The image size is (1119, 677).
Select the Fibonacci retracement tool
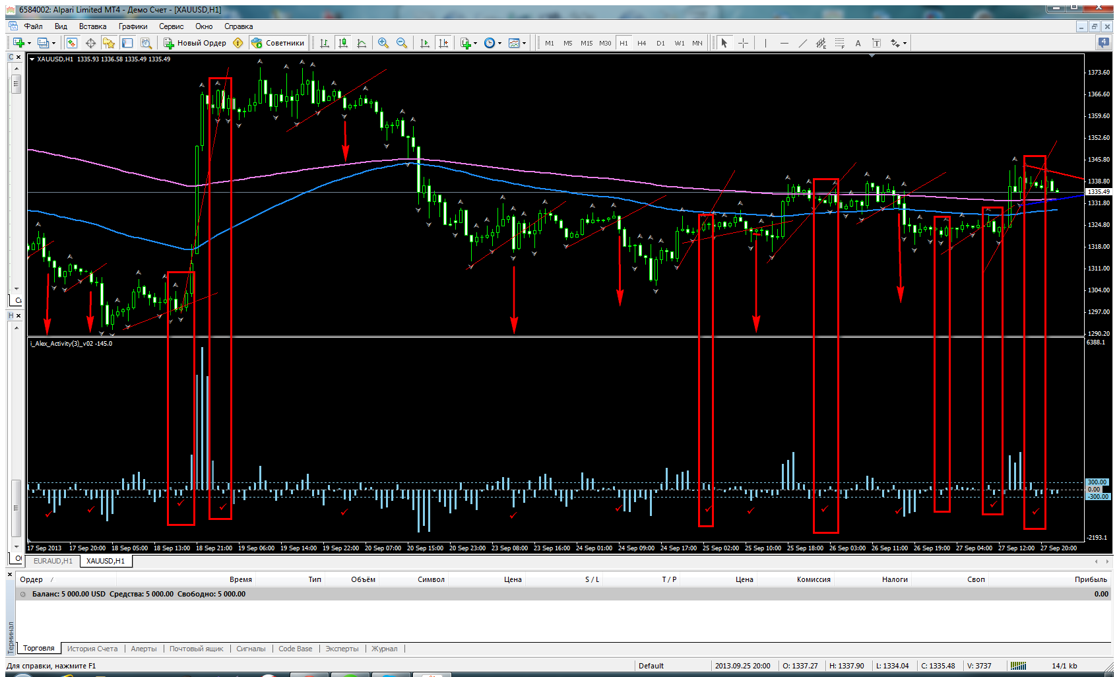(839, 43)
